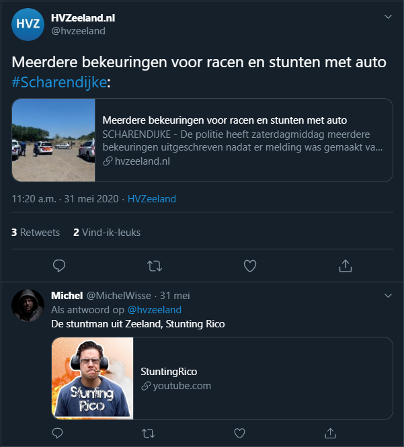Open HVZeeland tweet options chevron
The image size is (404, 447).
pyautogui.click(x=388, y=16)
